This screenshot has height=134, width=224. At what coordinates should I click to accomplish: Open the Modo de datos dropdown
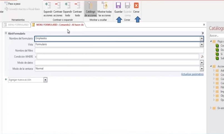pyautogui.click(x=202, y=63)
